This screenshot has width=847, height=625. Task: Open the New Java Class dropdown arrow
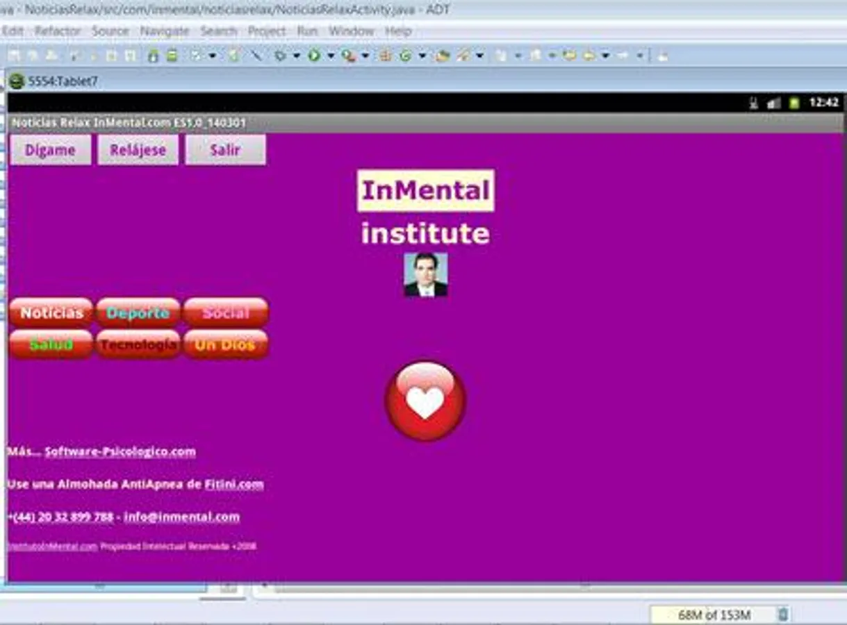422,56
